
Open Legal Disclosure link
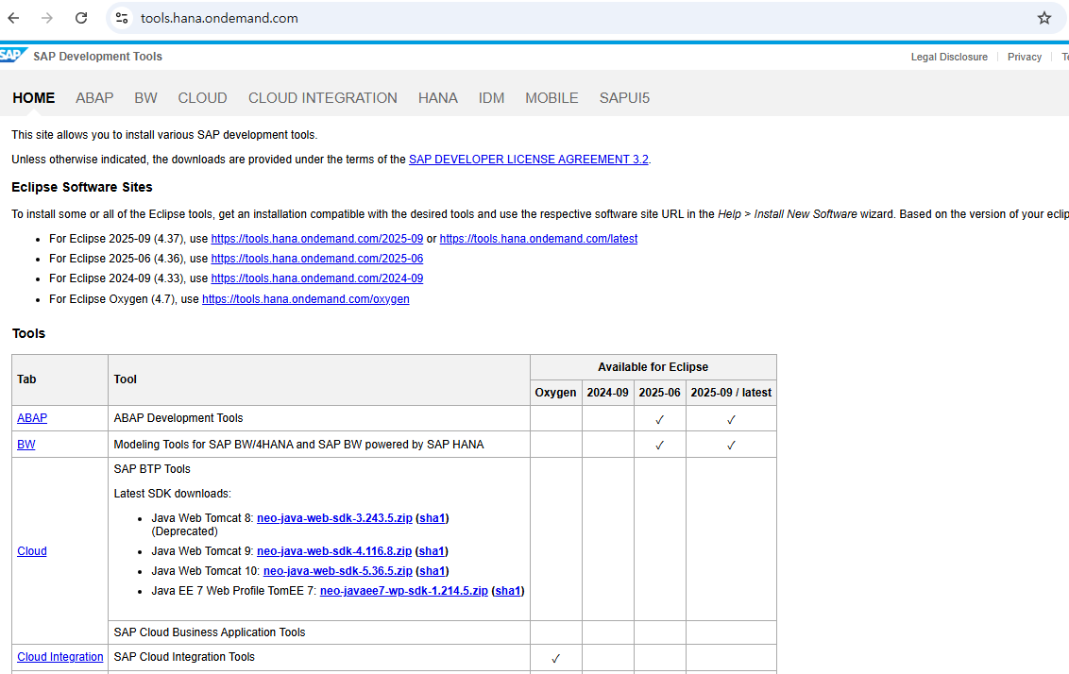(x=949, y=58)
